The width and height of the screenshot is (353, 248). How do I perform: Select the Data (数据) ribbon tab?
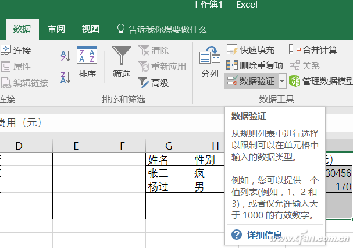22,29
